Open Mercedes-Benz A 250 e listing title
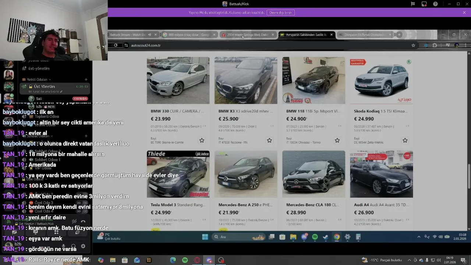471x265 pixels. (x=245, y=205)
